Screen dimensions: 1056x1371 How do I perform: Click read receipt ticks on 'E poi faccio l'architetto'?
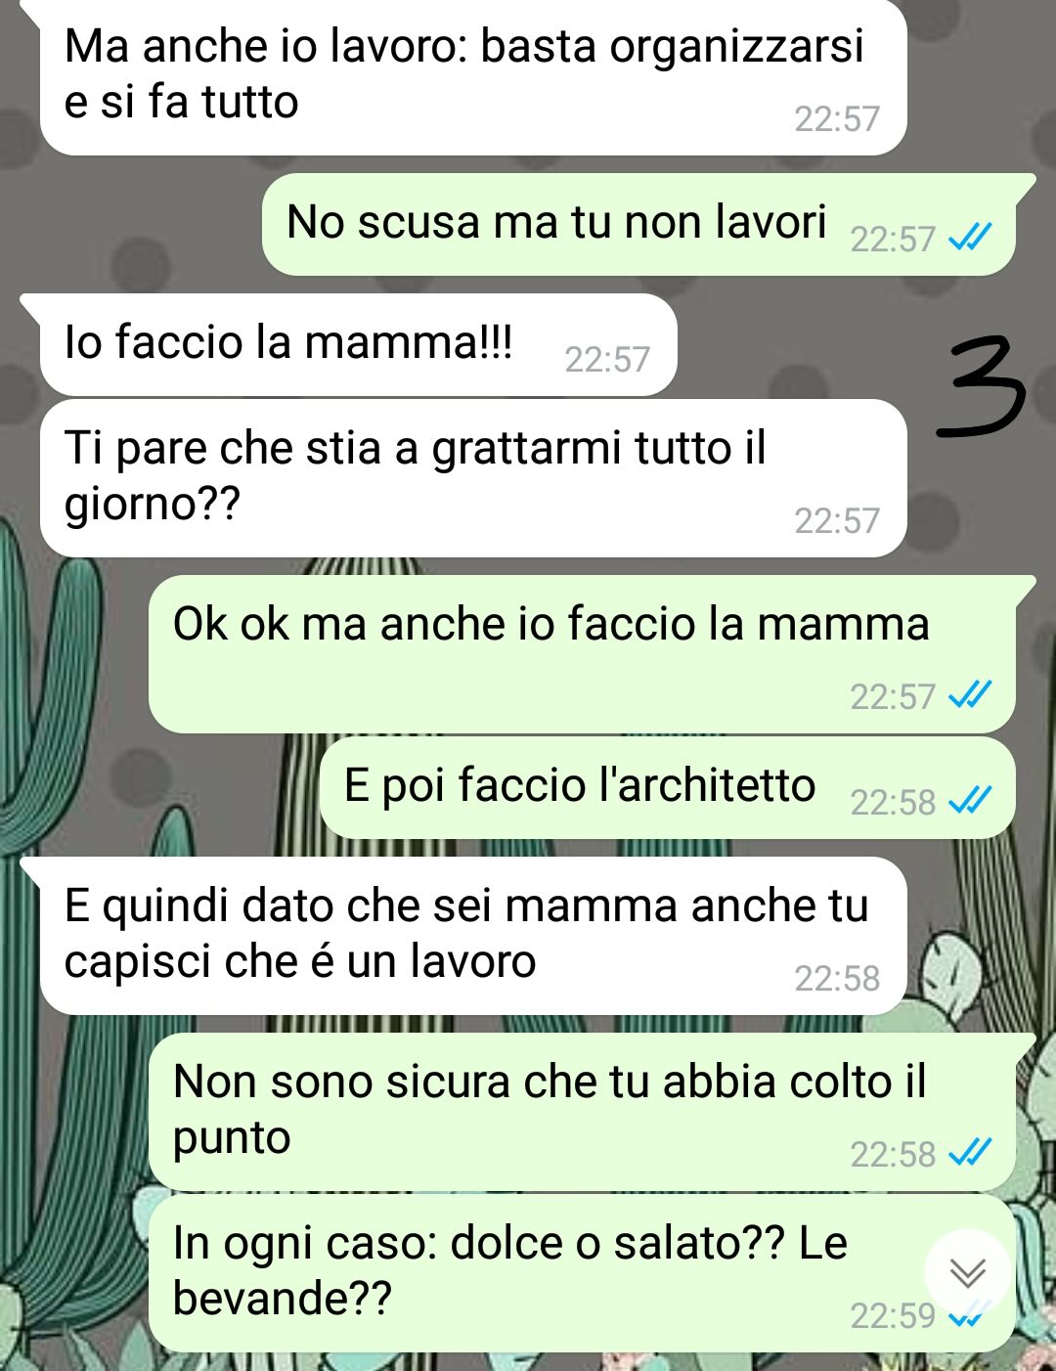point(971,801)
